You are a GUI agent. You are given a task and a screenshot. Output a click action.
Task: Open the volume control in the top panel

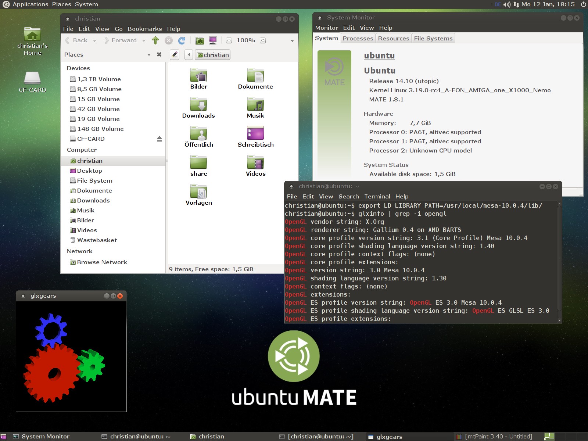507,4
